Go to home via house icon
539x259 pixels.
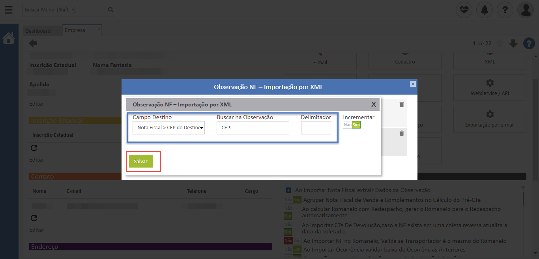coord(9,38)
